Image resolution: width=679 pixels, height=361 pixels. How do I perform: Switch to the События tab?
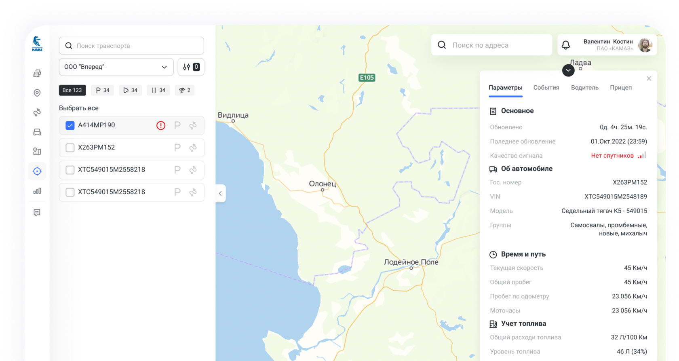click(546, 88)
